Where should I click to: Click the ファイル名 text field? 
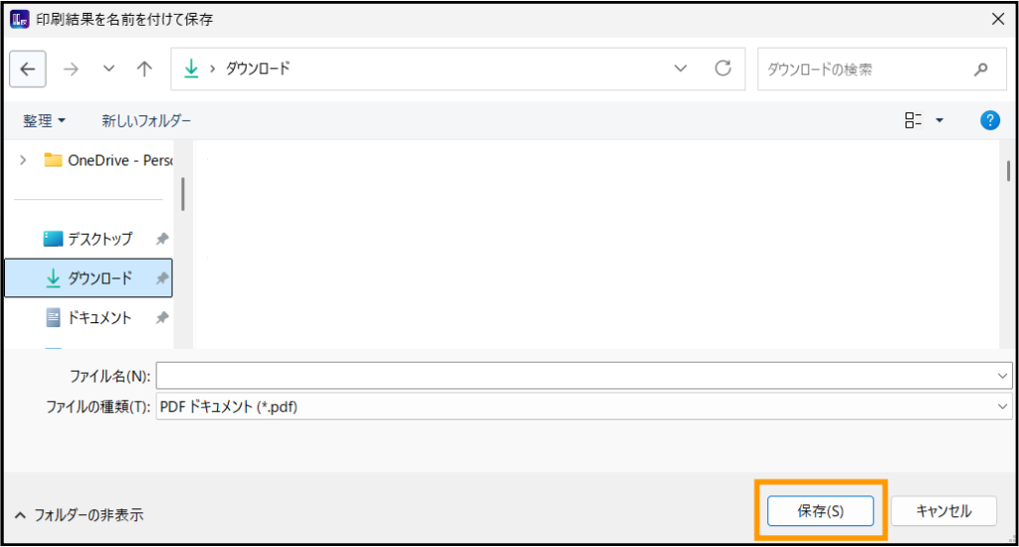(575, 375)
